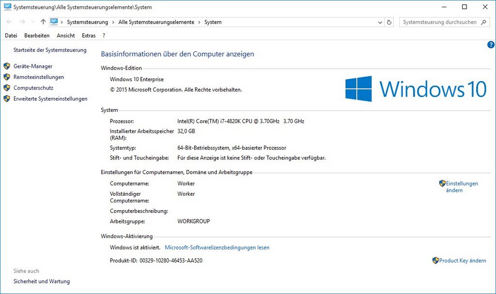Click Einstellungen ändern link

[462, 187]
